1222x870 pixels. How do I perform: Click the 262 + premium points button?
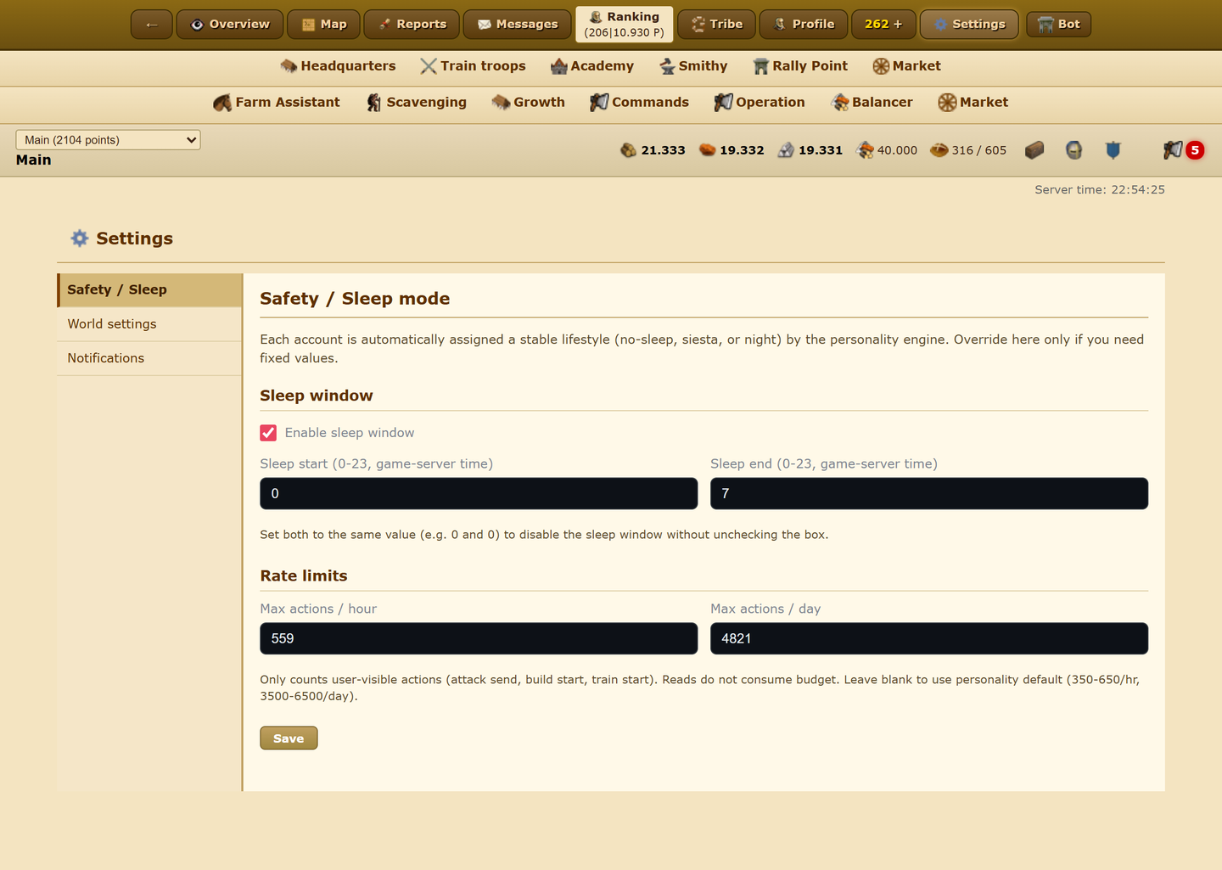pyautogui.click(x=883, y=25)
